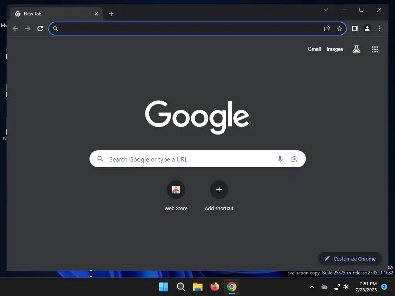The height and width of the screenshot is (296, 395).
Task: Open the Windows Start menu
Action: coord(164,287)
